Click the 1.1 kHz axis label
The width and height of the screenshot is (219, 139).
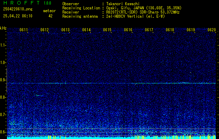[x=3, y=45]
